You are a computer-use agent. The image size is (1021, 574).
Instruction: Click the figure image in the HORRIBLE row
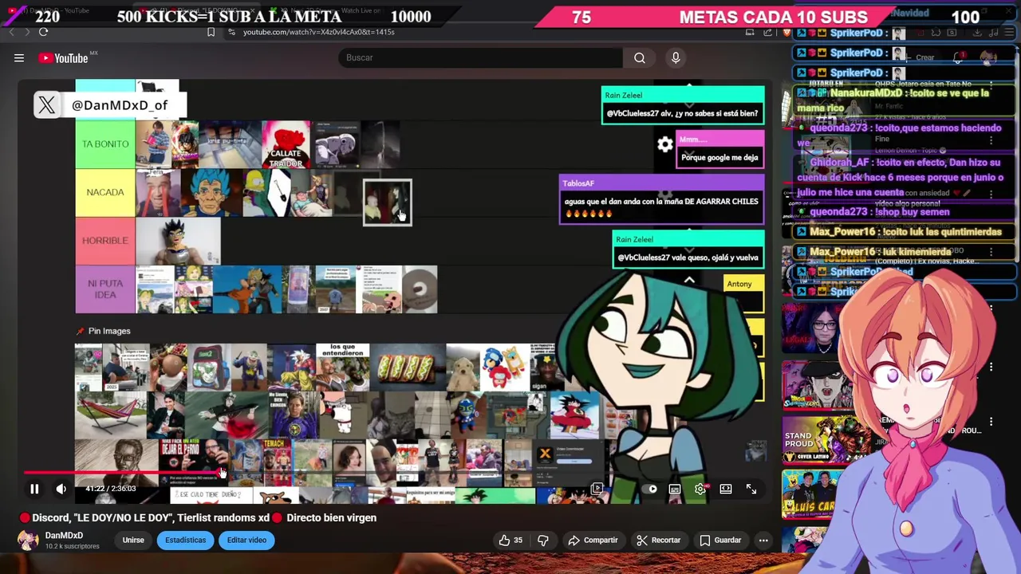[178, 240]
